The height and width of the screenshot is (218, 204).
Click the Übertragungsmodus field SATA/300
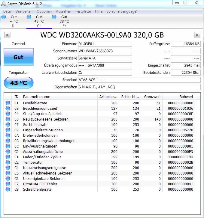105,65
